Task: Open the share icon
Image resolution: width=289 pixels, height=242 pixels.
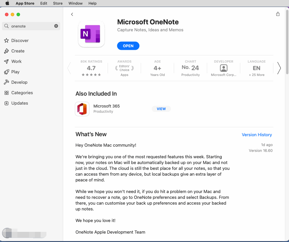Action: coord(278,14)
